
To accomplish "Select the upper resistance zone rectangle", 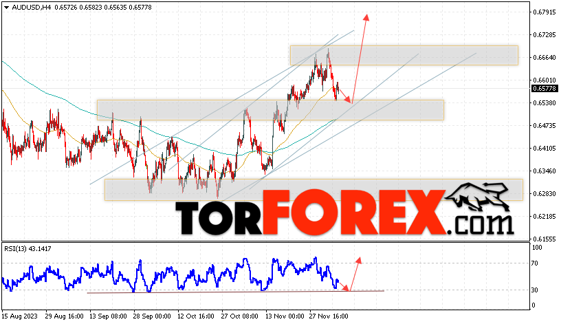I will click(x=404, y=55).
